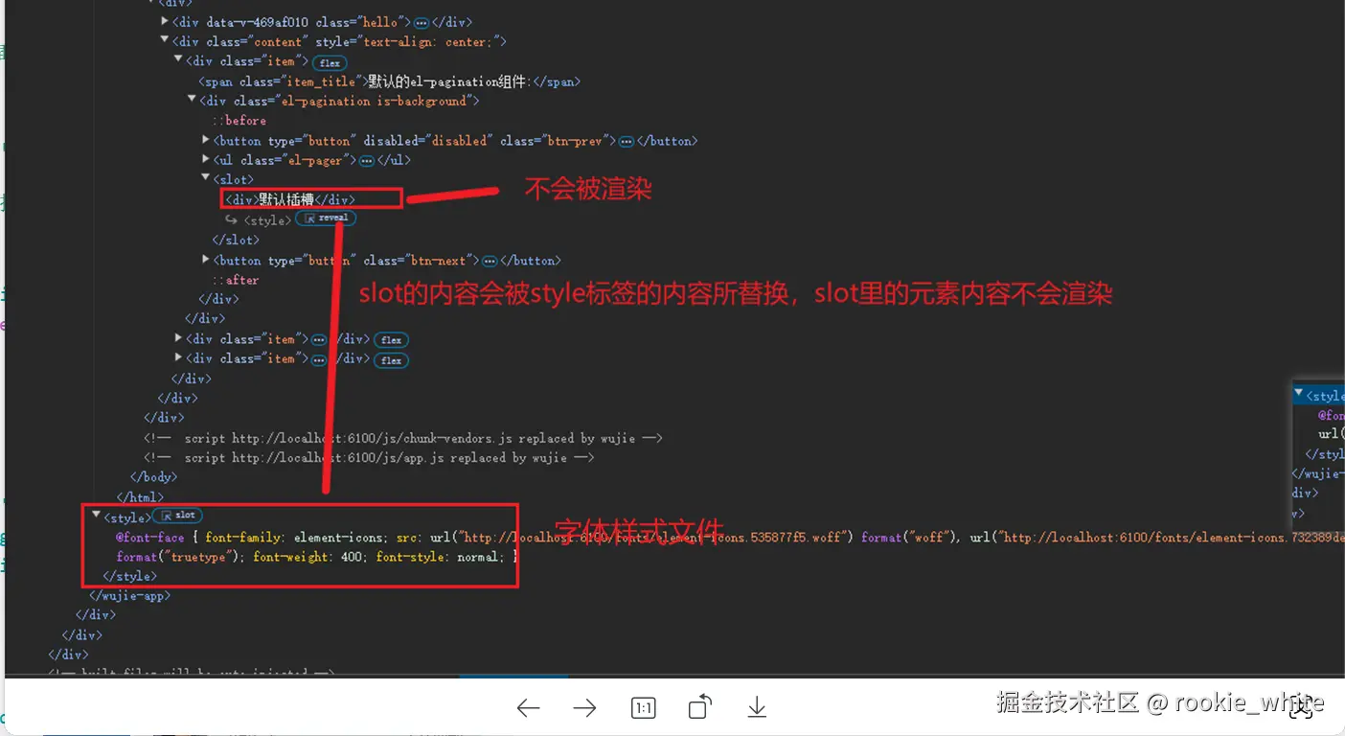Click the ellipsis in the btn-next button row

click(490, 261)
